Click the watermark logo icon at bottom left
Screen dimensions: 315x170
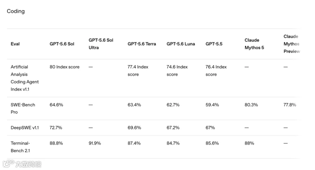tap(8, 163)
